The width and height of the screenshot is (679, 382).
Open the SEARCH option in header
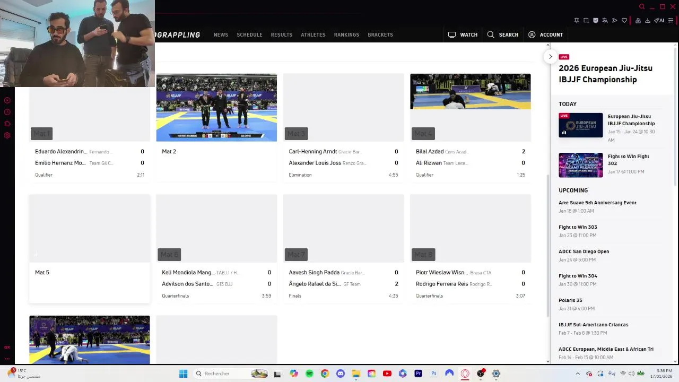(502, 34)
